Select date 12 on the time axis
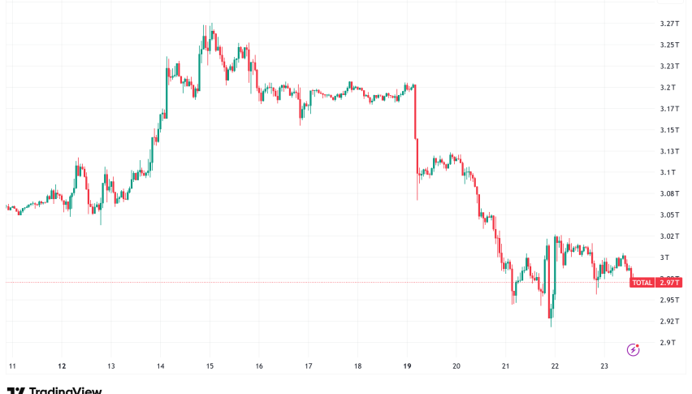692x394 pixels. click(62, 366)
